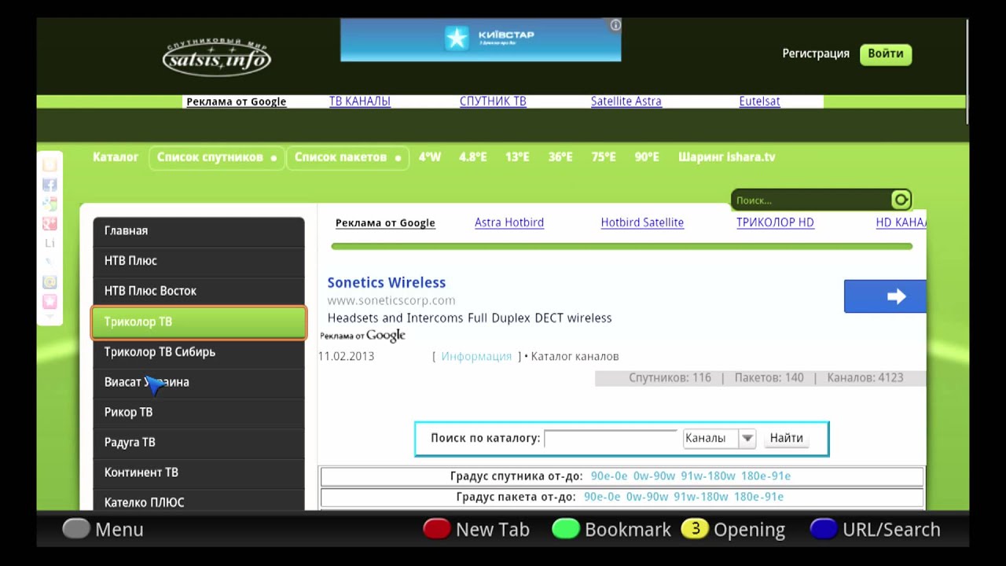Open the Sonetics Wireless ad title
1006x566 pixels.
pos(387,282)
